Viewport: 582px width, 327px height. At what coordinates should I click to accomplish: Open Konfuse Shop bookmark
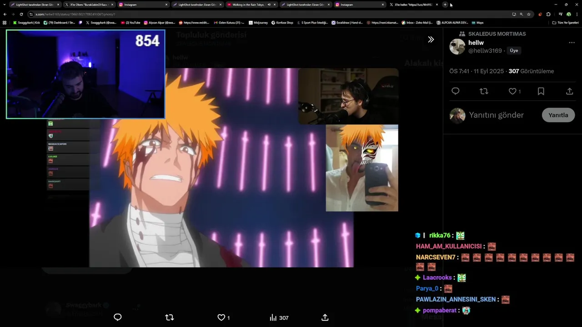282,22
